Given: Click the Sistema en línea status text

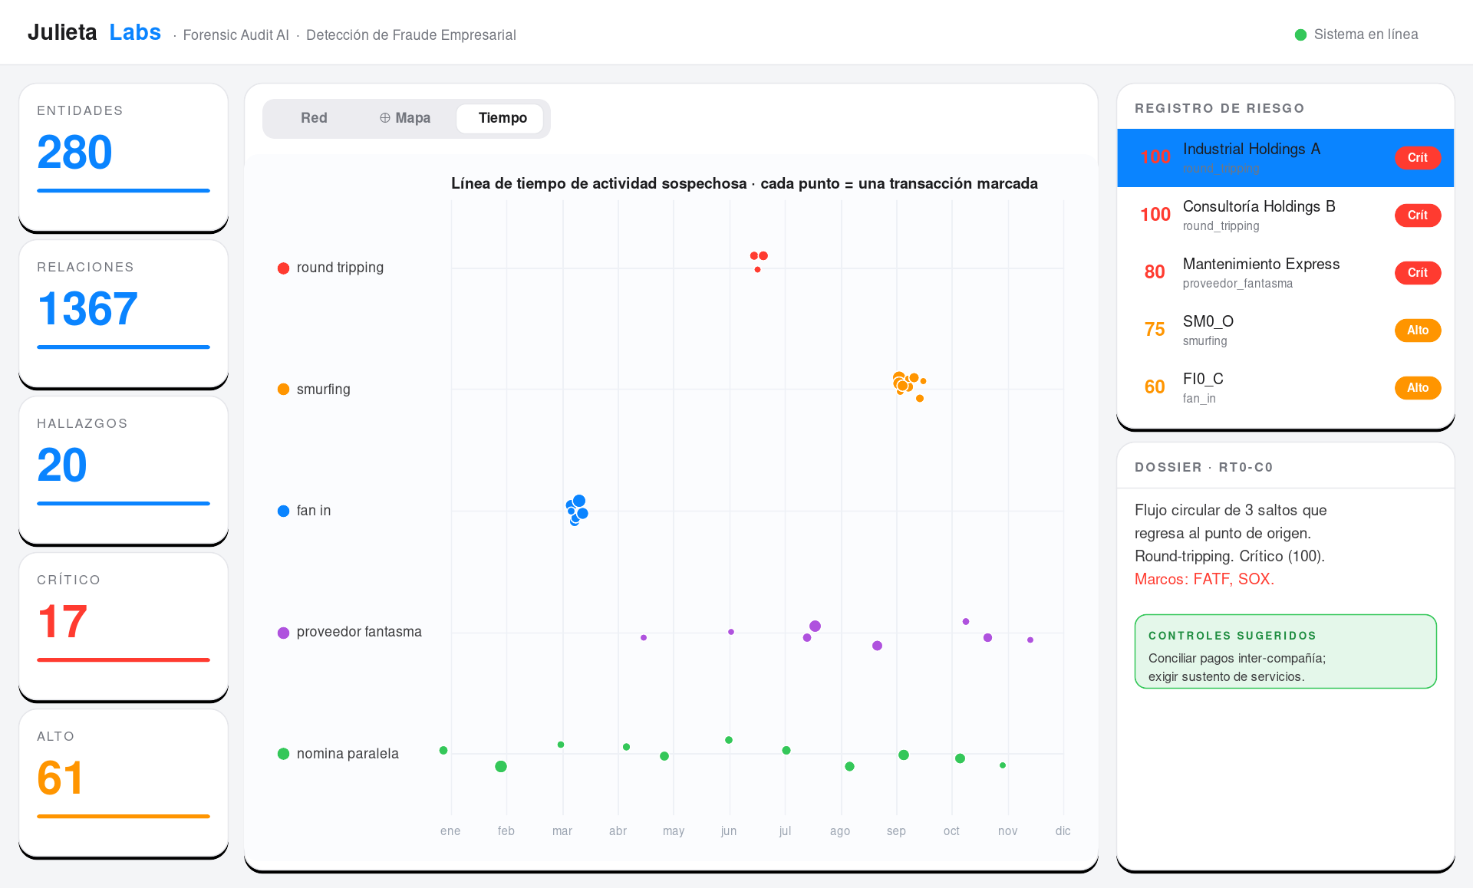Looking at the screenshot, I should 1366,35.
